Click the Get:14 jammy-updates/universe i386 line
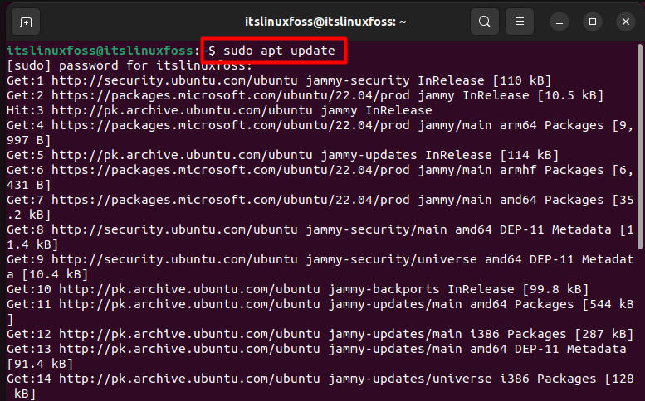The height and width of the screenshot is (401, 645). pyautogui.click(x=320, y=386)
